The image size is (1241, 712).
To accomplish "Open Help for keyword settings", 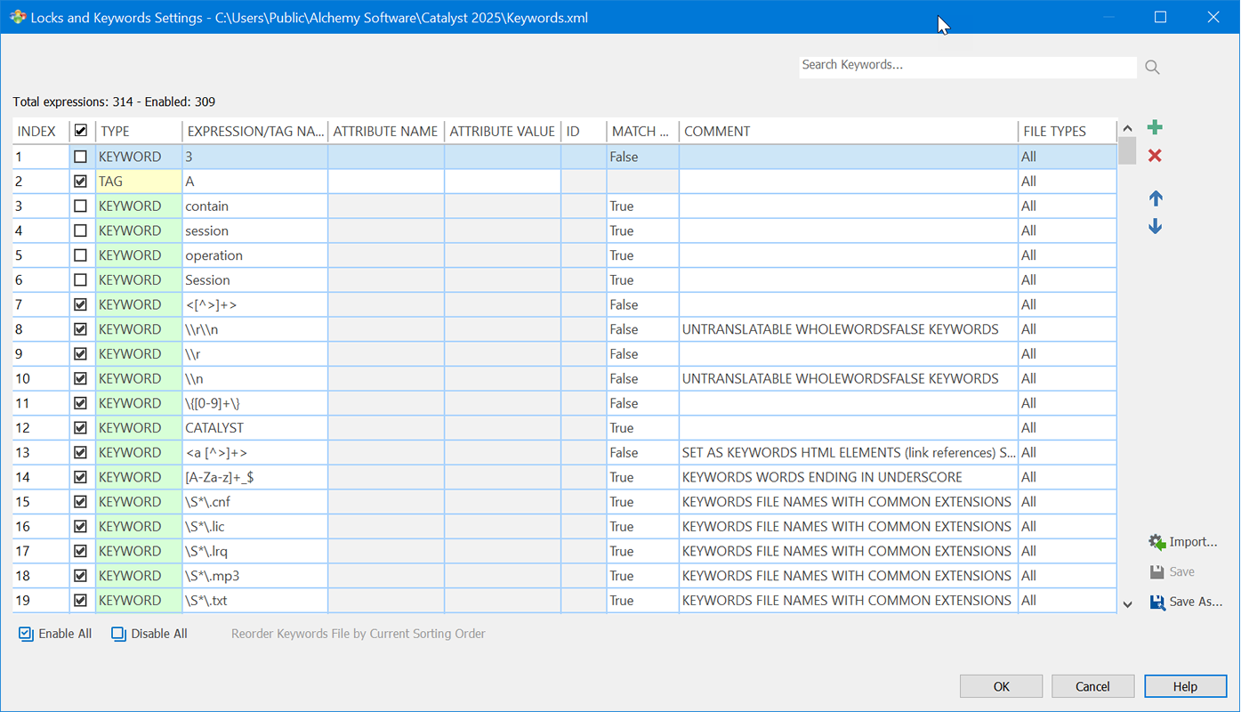I will pyautogui.click(x=1184, y=686).
